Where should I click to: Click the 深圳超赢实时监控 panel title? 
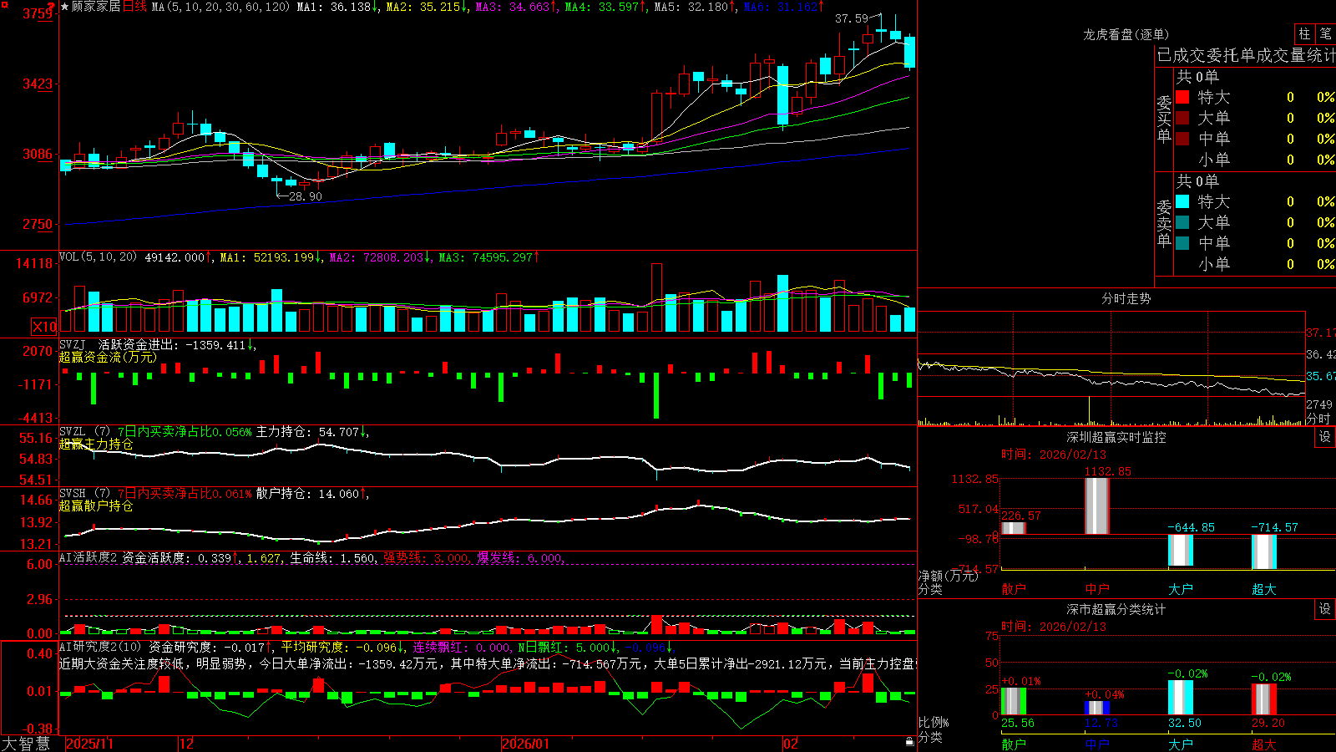click(x=1116, y=437)
